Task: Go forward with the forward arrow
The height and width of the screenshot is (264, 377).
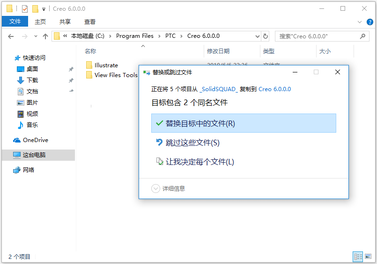Action: coord(24,36)
